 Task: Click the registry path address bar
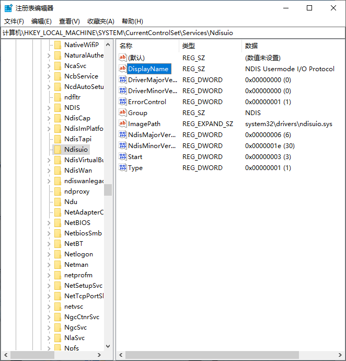click(172, 33)
